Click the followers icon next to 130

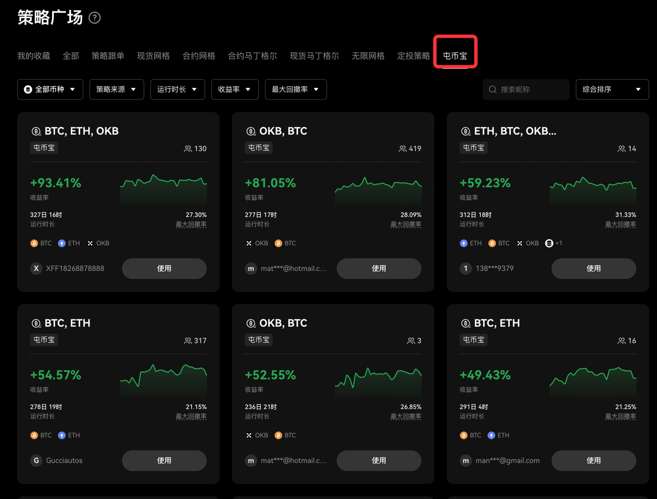[188, 149]
